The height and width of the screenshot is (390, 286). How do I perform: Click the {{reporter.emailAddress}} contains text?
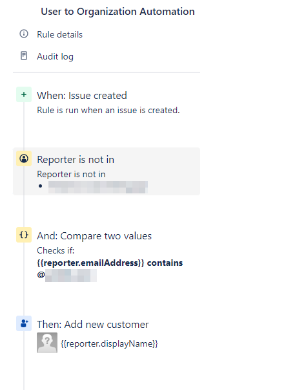pyautogui.click(x=110, y=263)
